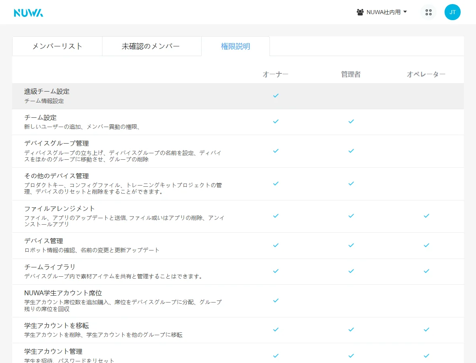This screenshot has width=476, height=363.
Task: Select the 権限説明 tab
Action: [236, 46]
